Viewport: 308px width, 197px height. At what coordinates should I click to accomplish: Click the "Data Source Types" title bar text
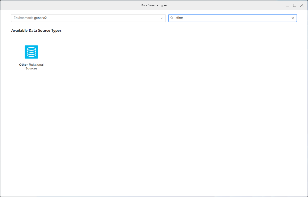(x=154, y=5)
